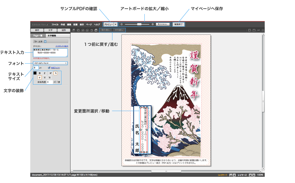Click the プレビュー button
The image size is (295, 183).
click(x=108, y=25)
